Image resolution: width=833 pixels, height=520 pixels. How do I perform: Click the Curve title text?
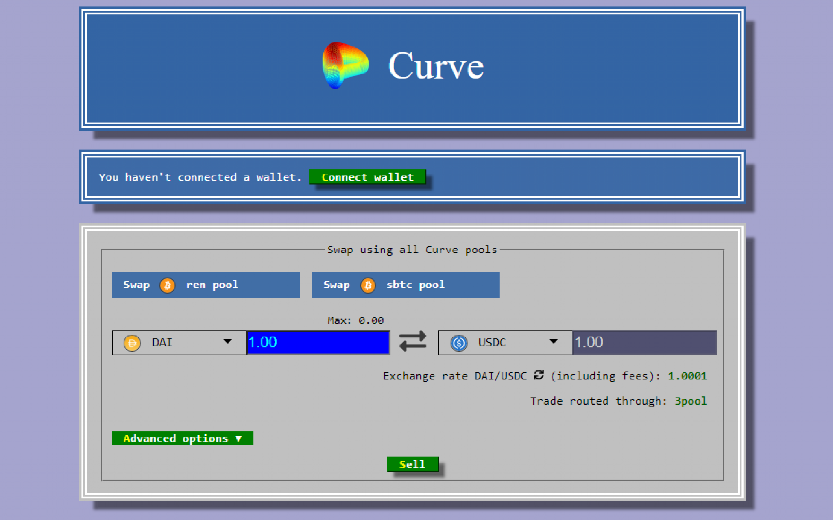(436, 66)
